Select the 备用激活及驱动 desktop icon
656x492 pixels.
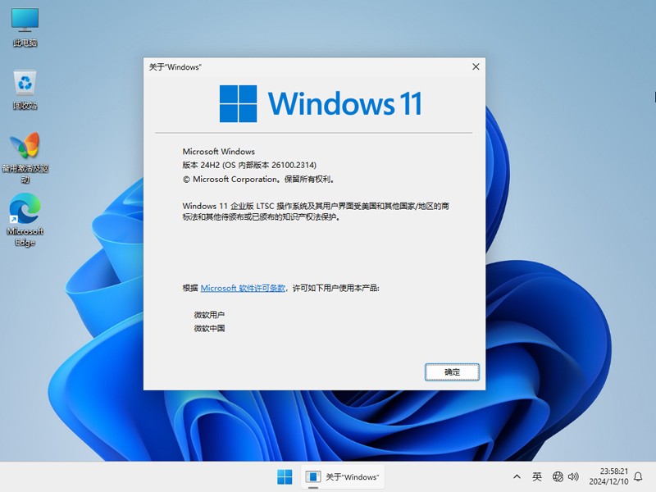pos(25,158)
